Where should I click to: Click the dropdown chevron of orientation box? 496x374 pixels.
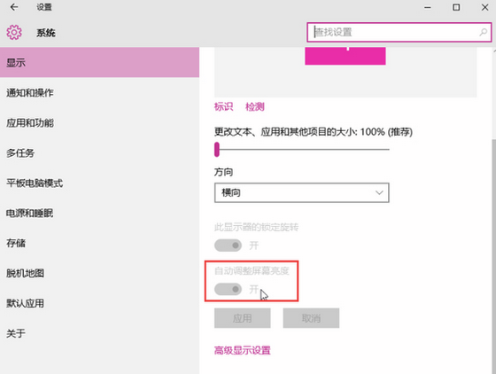(379, 192)
